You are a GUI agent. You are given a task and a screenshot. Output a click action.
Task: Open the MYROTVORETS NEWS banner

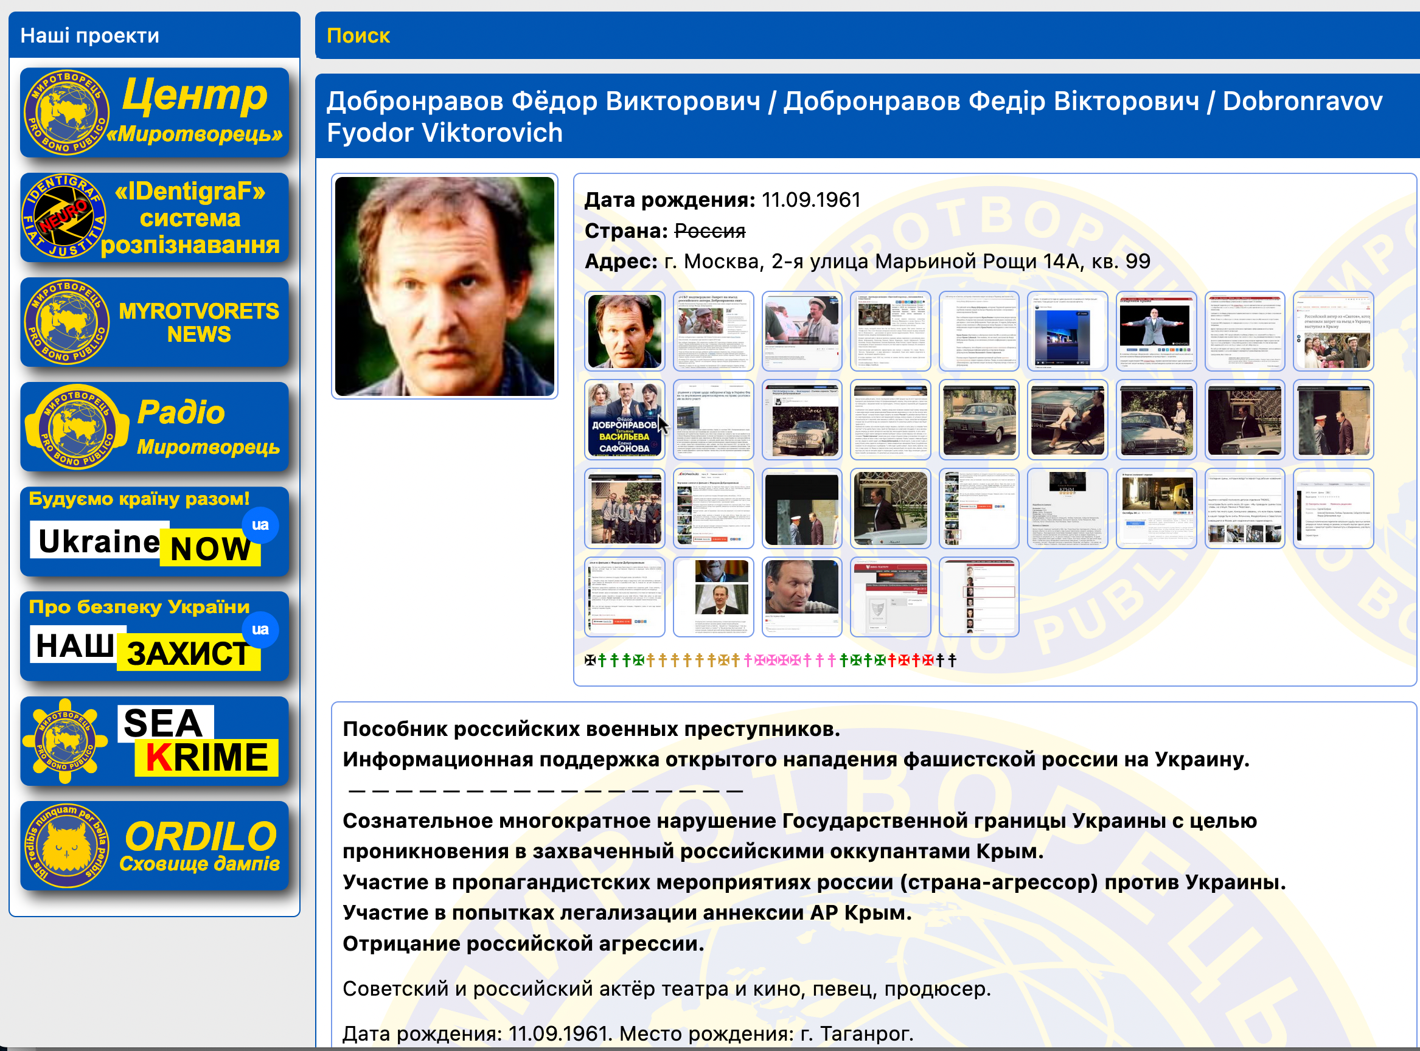[155, 322]
